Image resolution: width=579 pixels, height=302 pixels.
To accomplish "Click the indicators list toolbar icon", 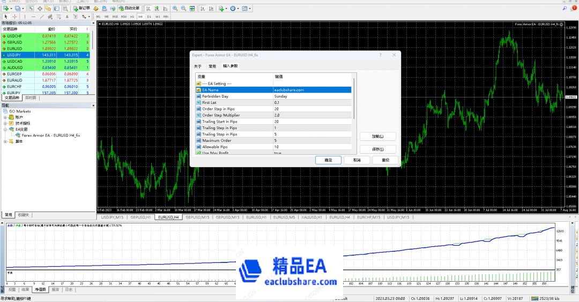I will coord(221,9).
